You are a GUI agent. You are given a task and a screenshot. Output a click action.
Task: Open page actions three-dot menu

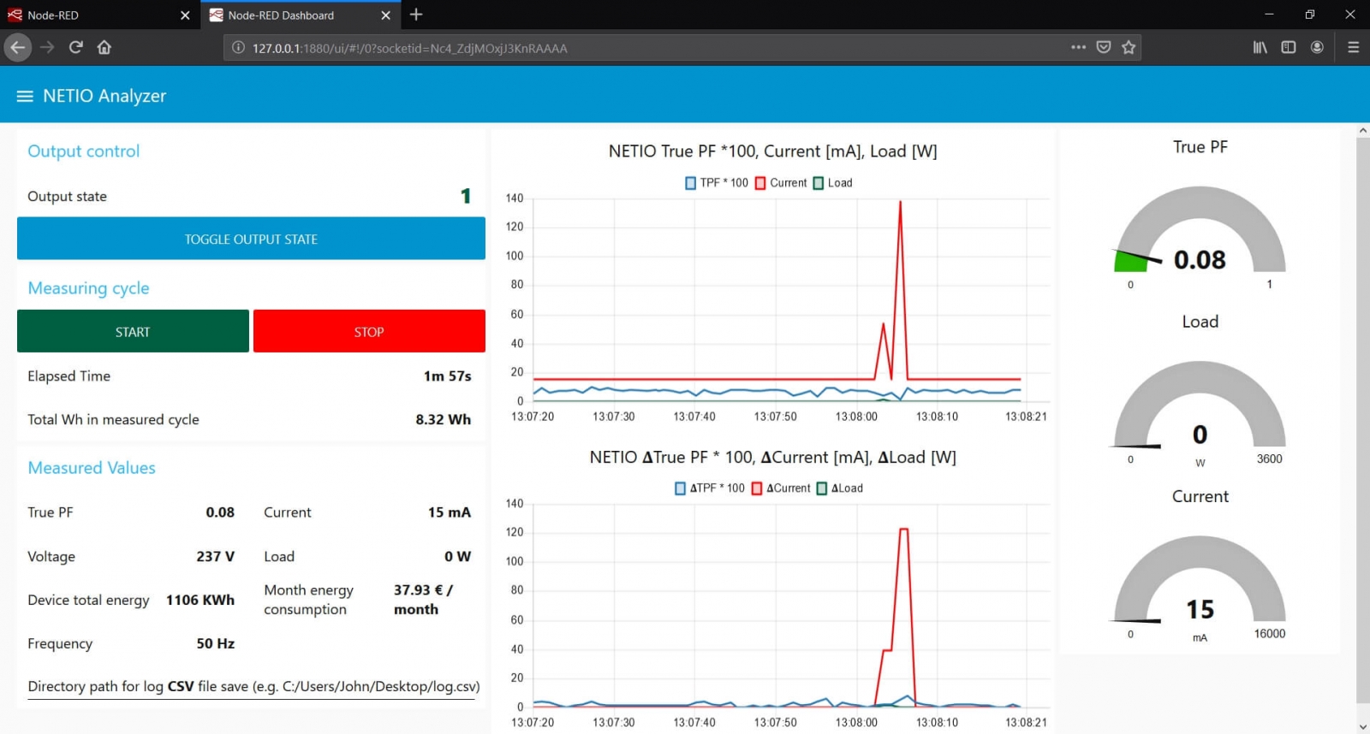(x=1078, y=47)
